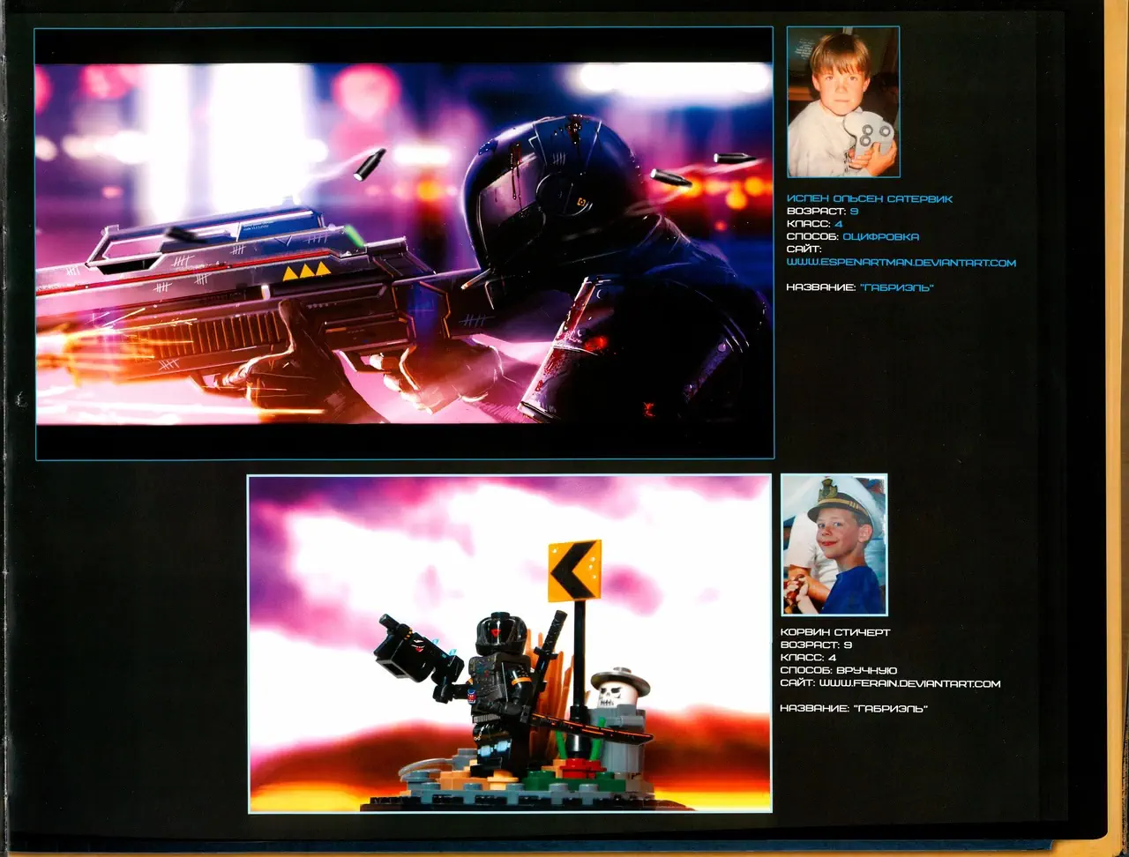This screenshot has width=1129, height=857.
Task: Select "ВОЗРАСТ: 9" under Корвин Стичерт
Action: 816,645
